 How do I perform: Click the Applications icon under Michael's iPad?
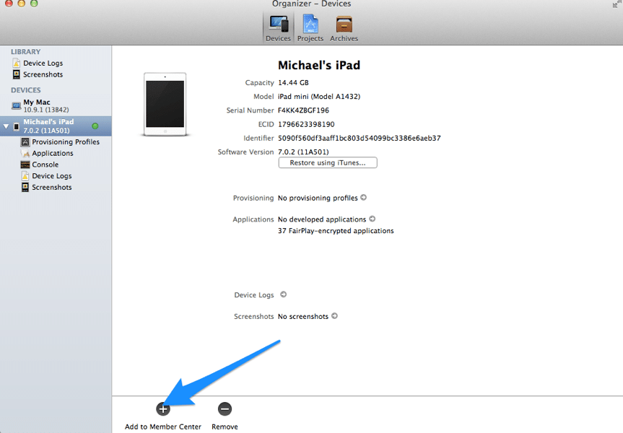pyautogui.click(x=25, y=153)
